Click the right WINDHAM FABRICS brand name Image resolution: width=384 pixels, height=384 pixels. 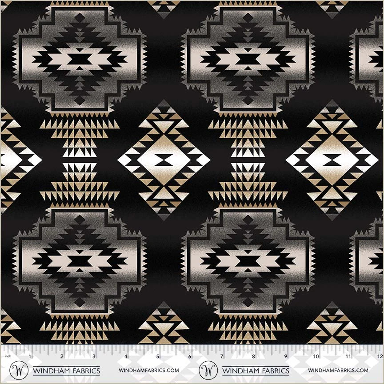tap(255, 370)
